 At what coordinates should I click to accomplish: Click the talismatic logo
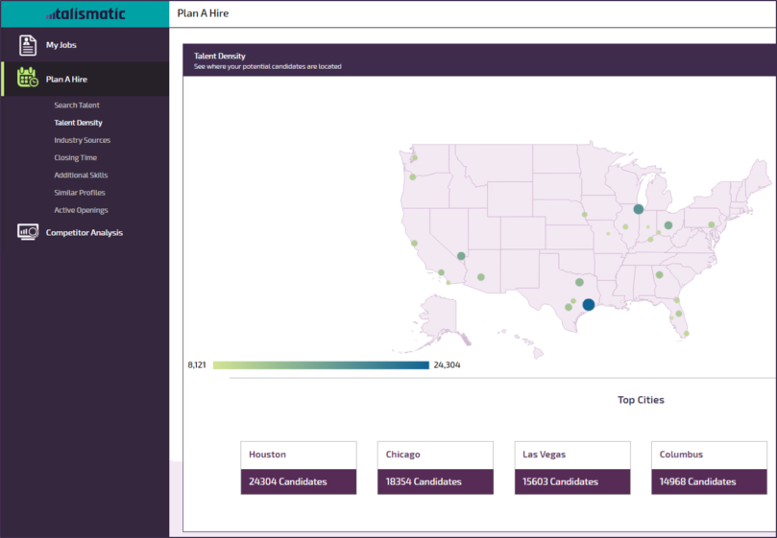[x=85, y=13]
